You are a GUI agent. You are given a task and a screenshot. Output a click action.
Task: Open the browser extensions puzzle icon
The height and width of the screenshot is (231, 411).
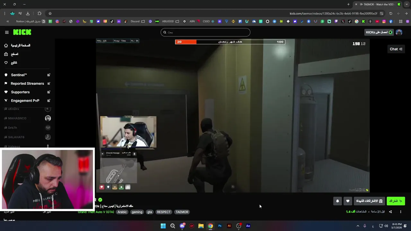(x=39, y=13)
